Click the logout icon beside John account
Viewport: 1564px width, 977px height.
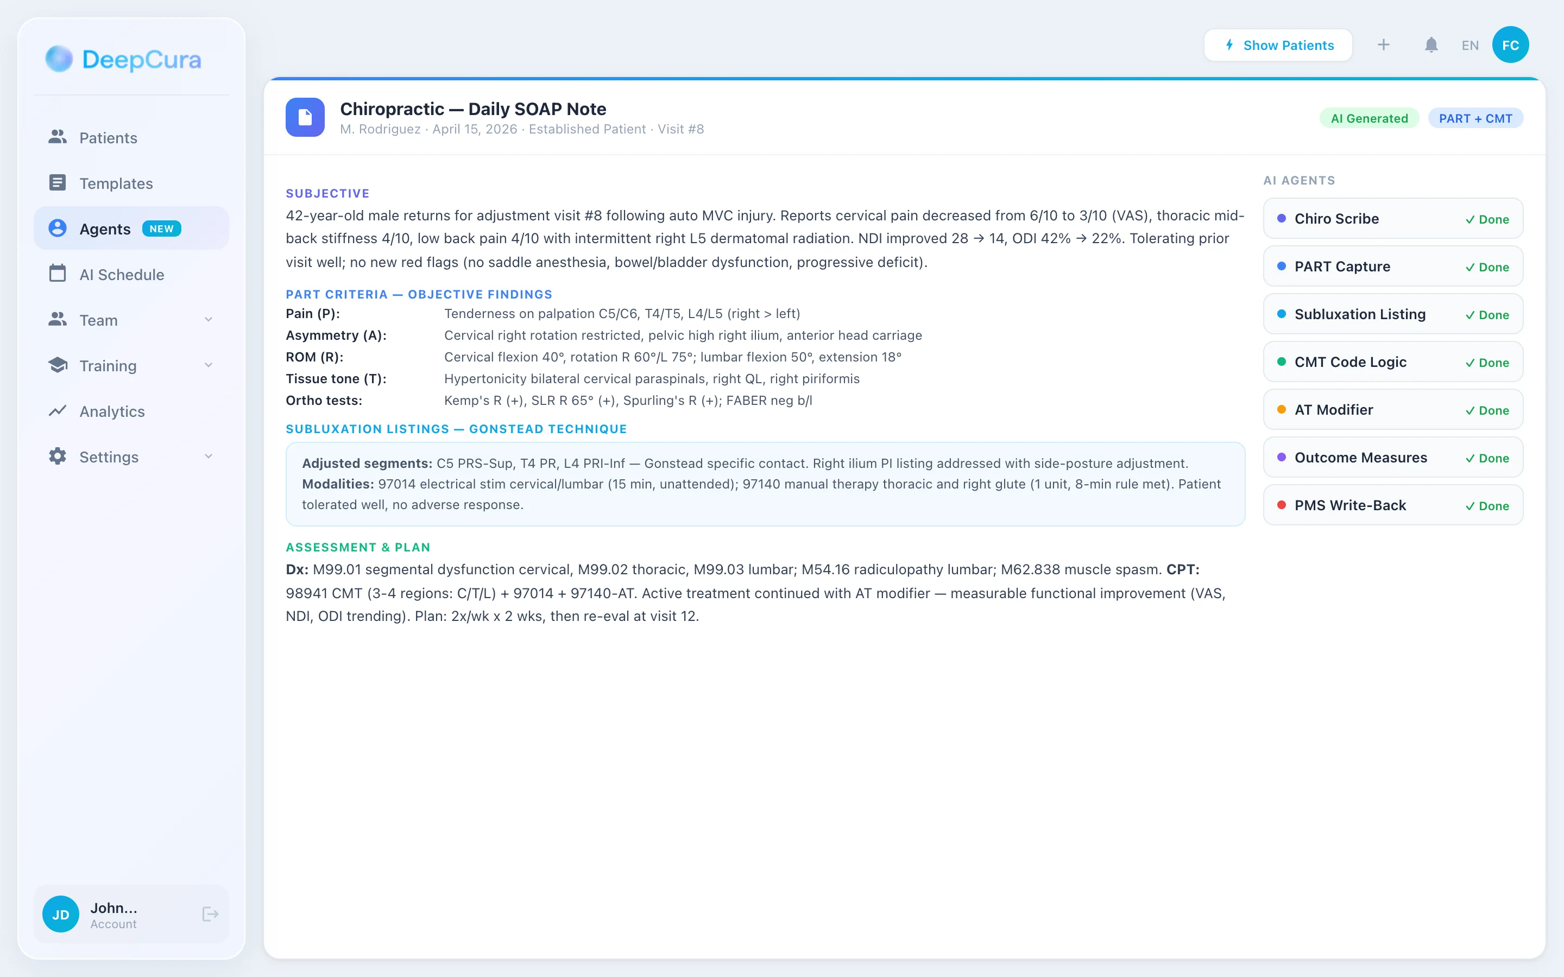point(210,913)
